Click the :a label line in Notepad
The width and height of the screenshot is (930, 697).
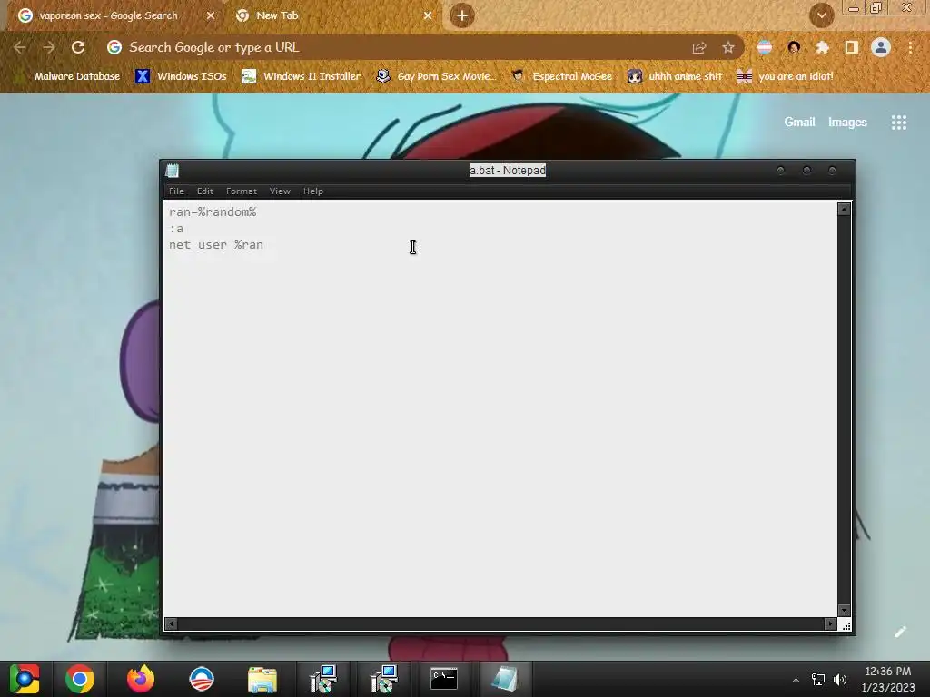176,228
